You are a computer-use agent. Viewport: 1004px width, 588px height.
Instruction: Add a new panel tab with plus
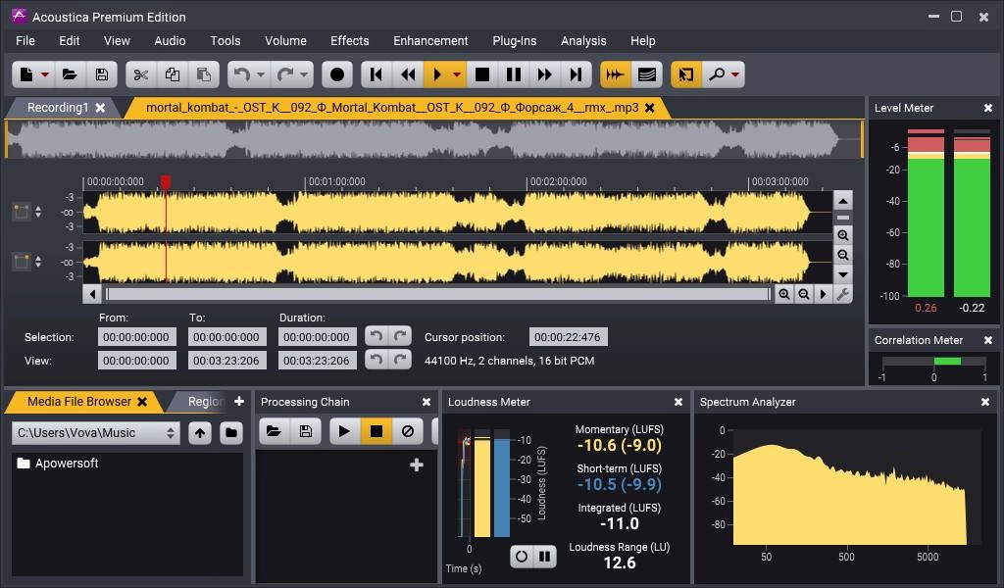coord(239,401)
